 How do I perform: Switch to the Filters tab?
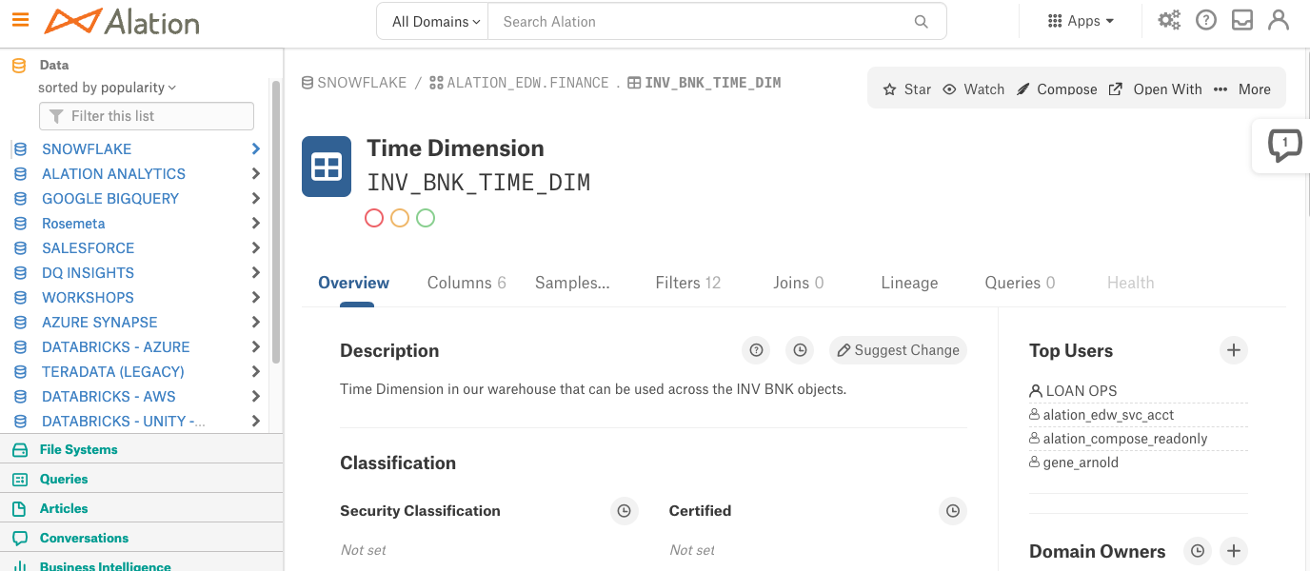click(688, 283)
